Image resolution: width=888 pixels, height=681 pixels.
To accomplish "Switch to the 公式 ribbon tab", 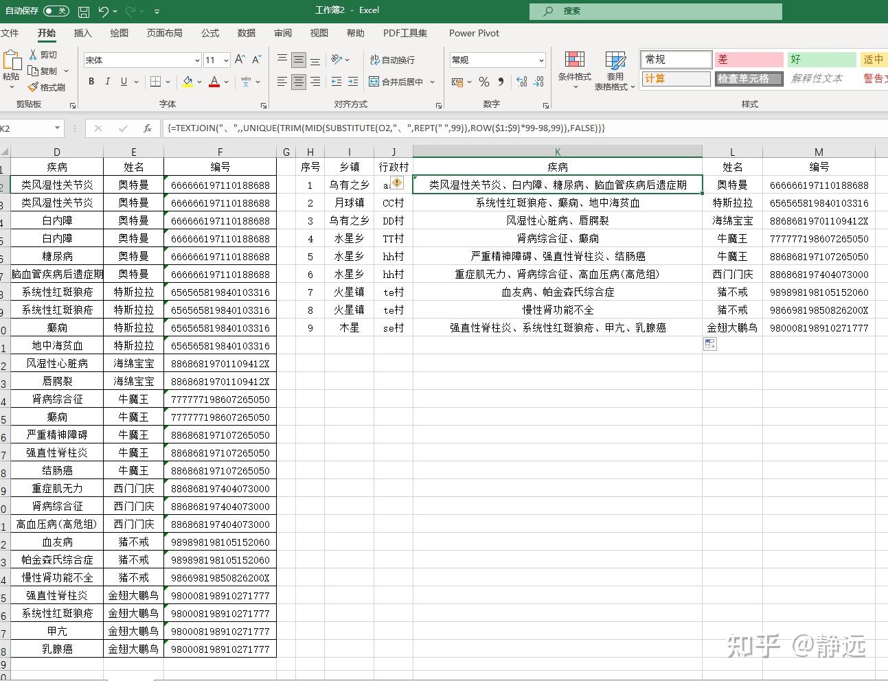I will (209, 33).
